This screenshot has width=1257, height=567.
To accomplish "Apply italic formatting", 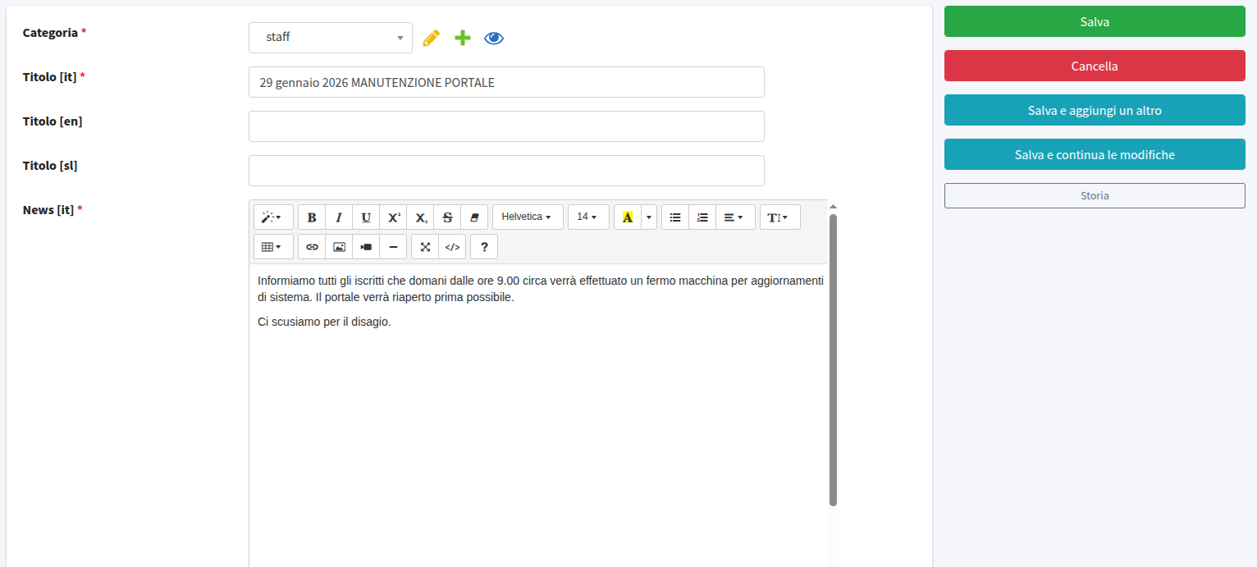I will click(x=339, y=217).
